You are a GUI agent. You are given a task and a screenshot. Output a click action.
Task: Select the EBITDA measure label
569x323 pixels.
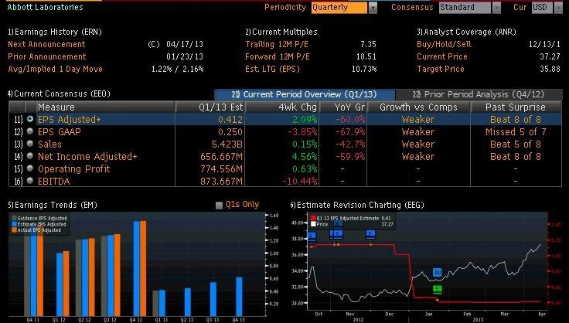click(53, 181)
